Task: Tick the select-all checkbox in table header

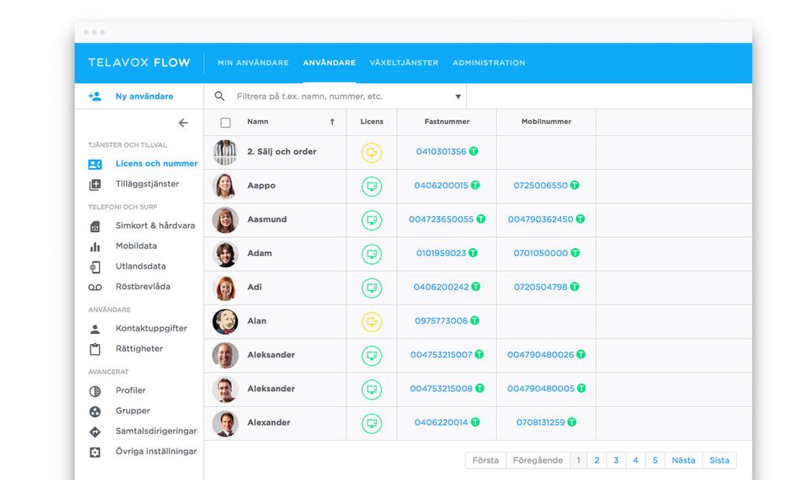Action: coord(225,123)
